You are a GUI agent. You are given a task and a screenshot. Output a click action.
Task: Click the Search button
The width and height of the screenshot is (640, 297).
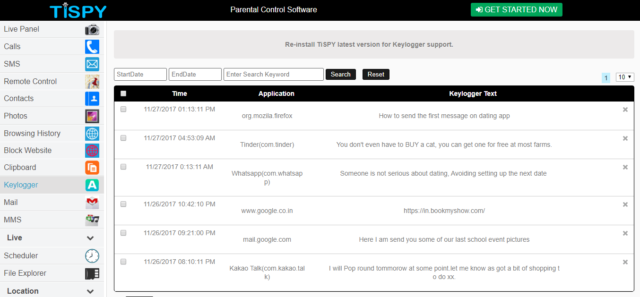(x=341, y=75)
